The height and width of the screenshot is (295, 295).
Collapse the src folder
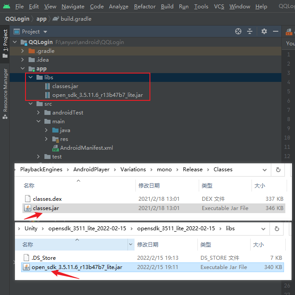click(x=30, y=104)
